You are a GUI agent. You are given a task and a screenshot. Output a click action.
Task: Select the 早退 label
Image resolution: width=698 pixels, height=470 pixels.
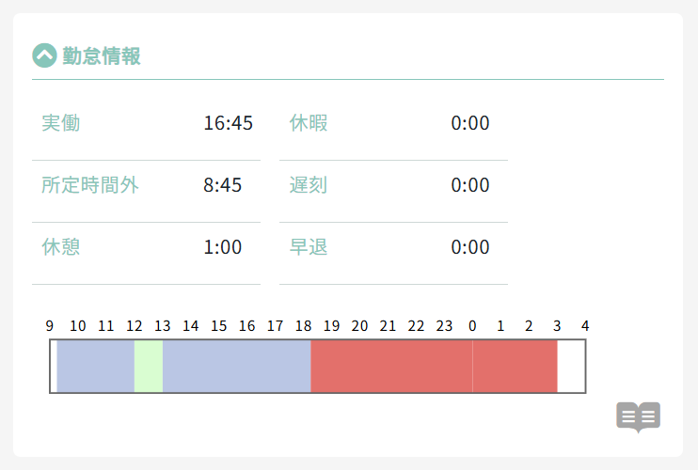click(x=309, y=247)
